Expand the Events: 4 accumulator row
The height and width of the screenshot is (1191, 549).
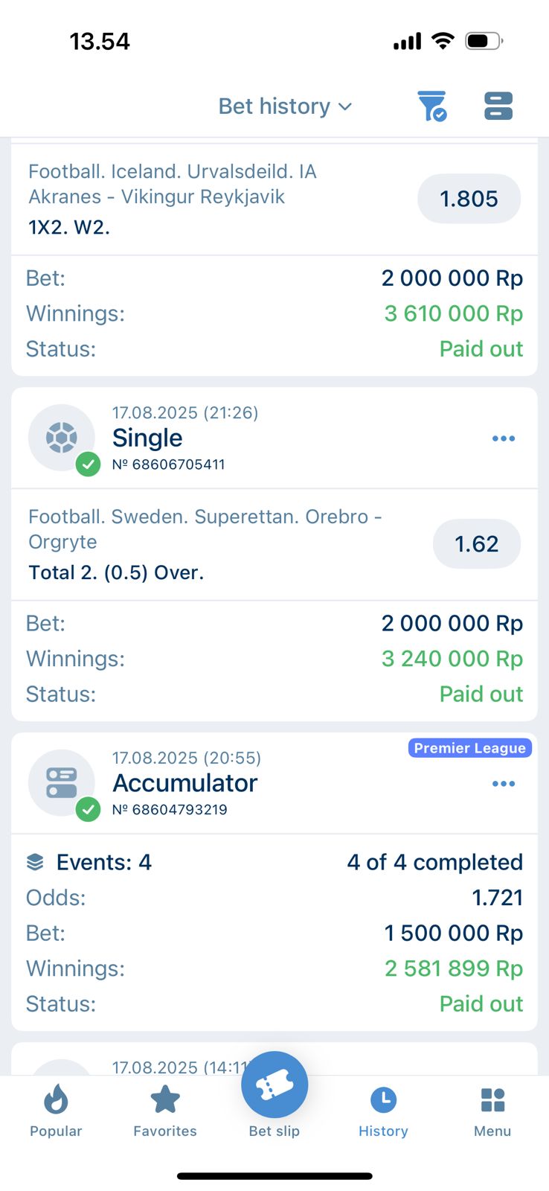coord(89,862)
